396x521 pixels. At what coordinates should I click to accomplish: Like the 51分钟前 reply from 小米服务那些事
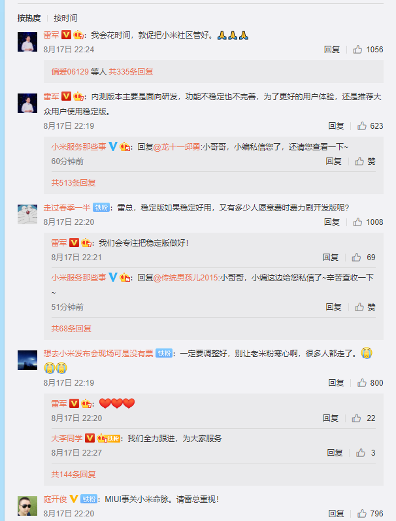tap(365, 307)
